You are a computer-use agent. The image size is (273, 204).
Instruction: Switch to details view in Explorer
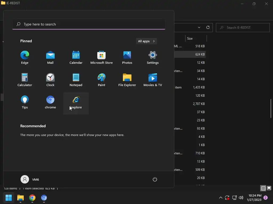[x=263, y=188]
